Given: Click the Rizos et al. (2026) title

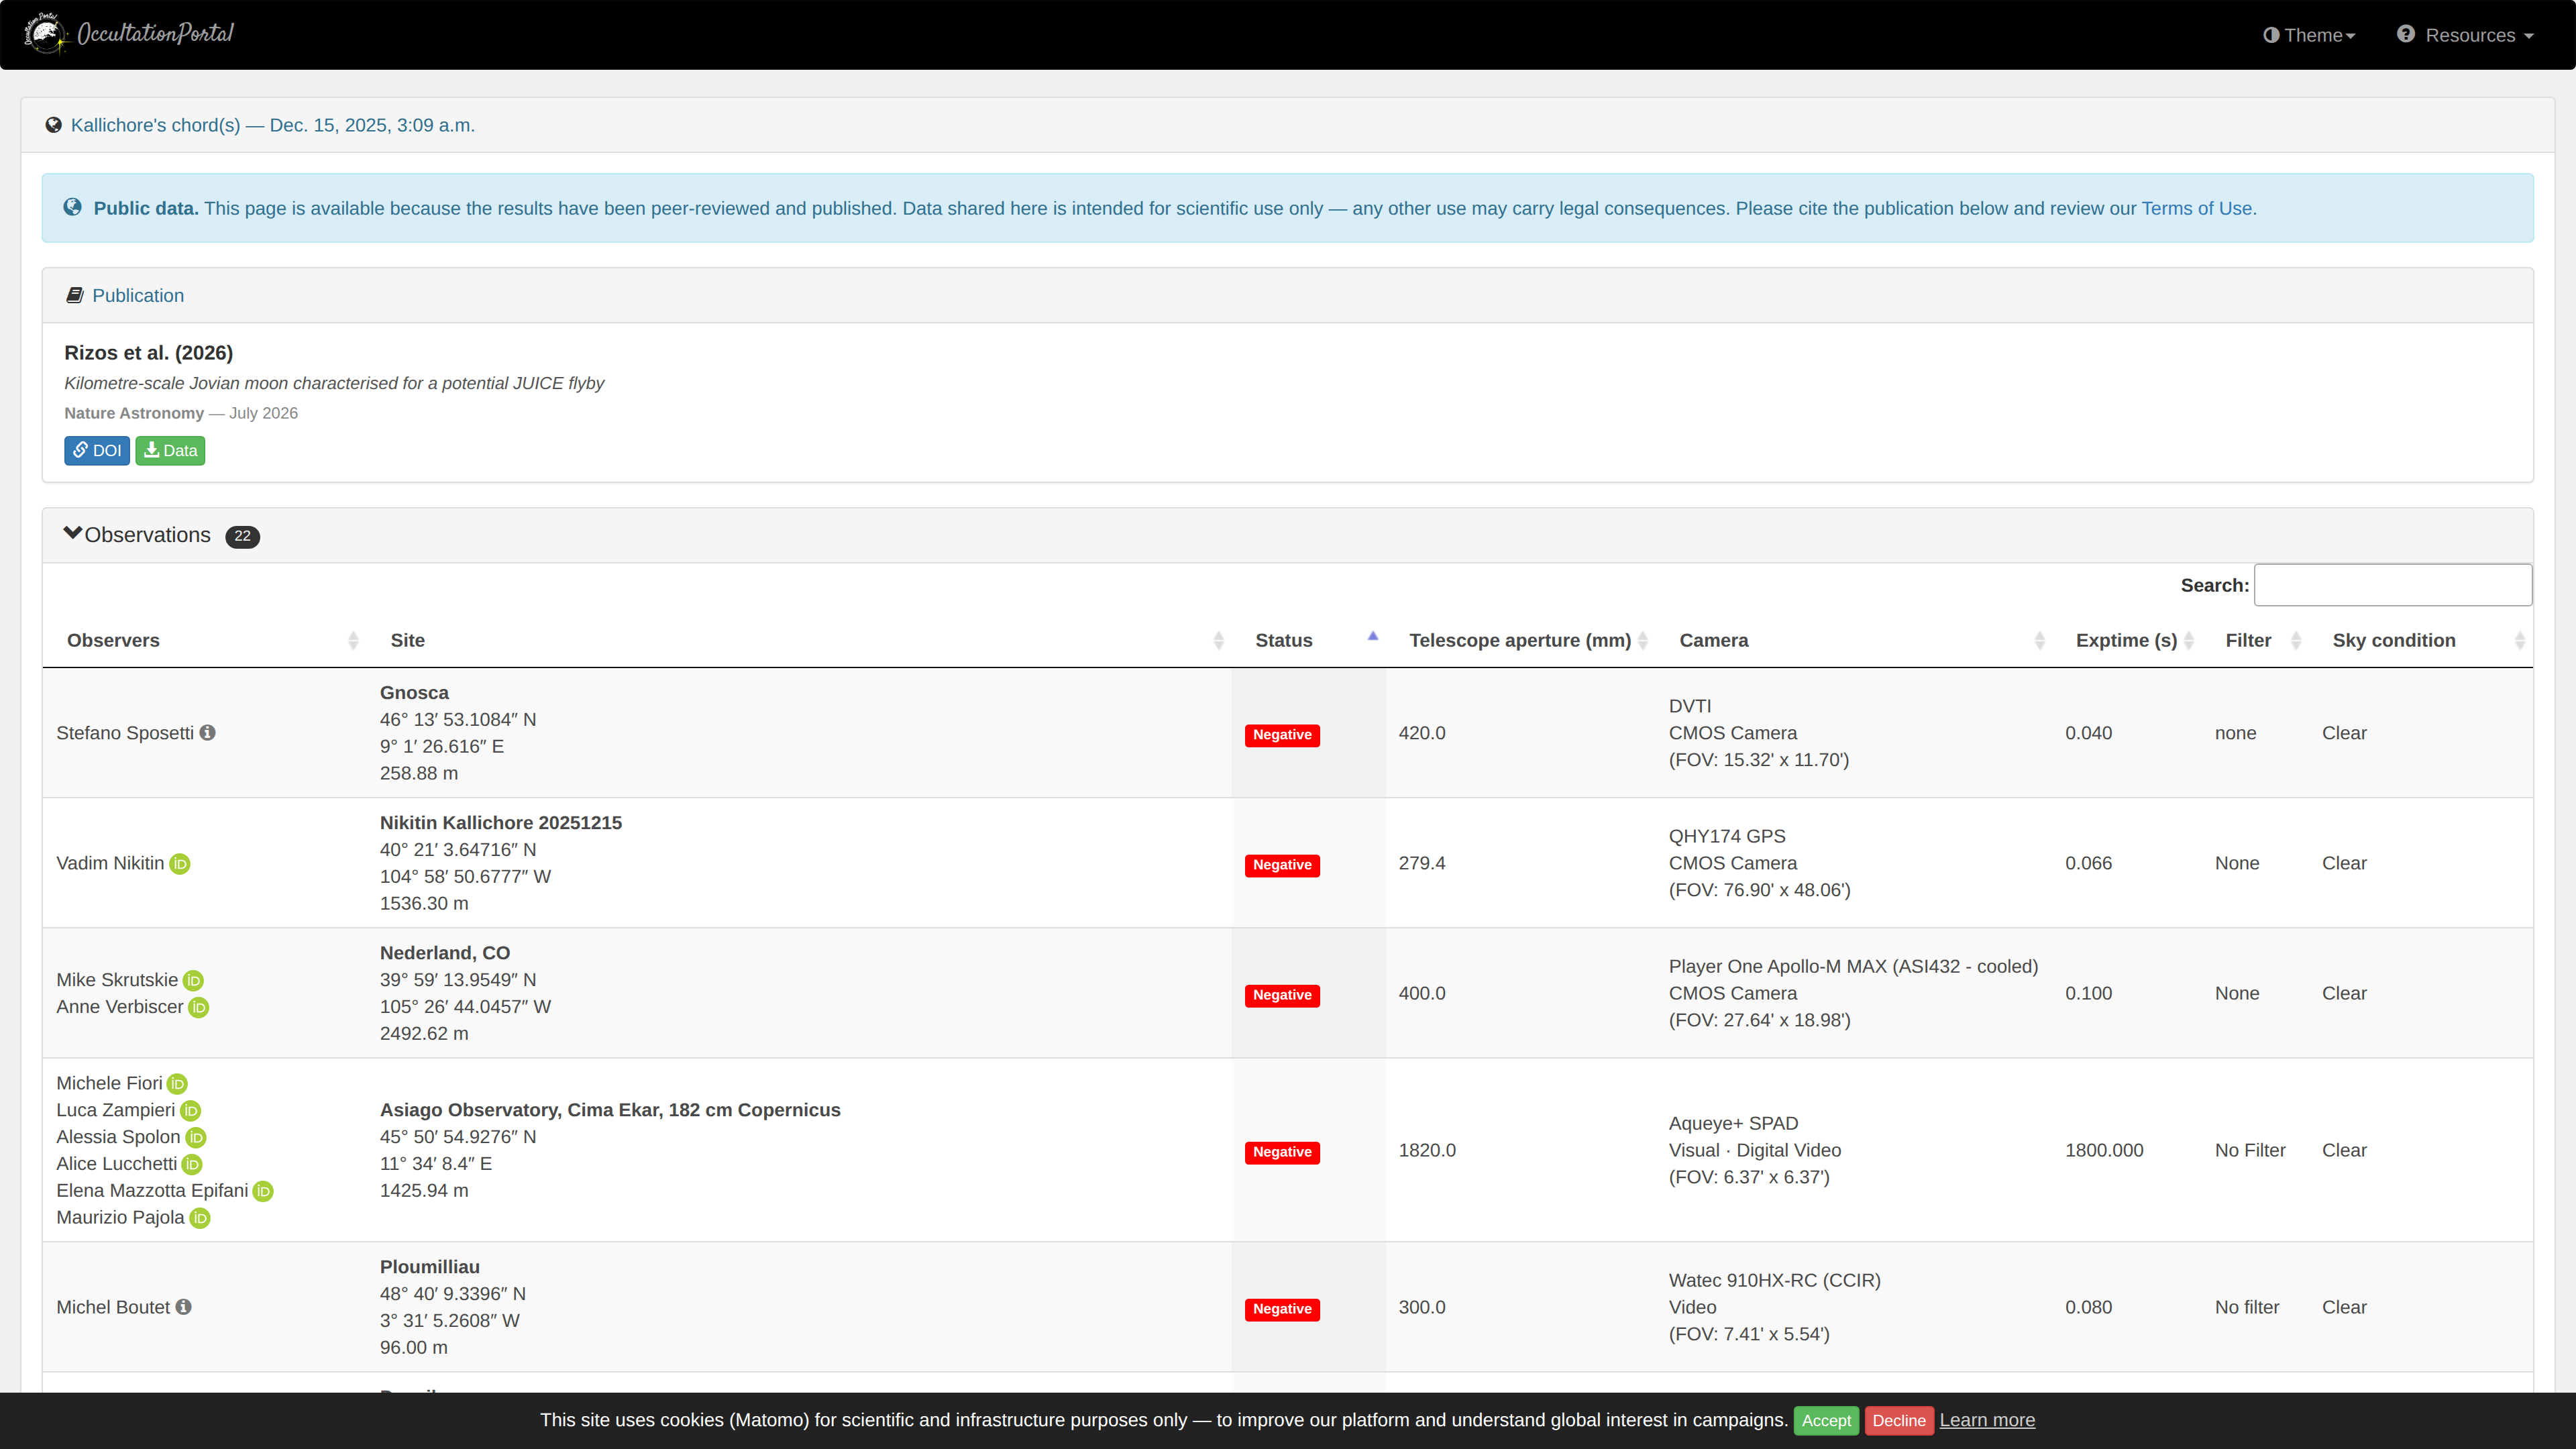Looking at the screenshot, I should 148,353.
